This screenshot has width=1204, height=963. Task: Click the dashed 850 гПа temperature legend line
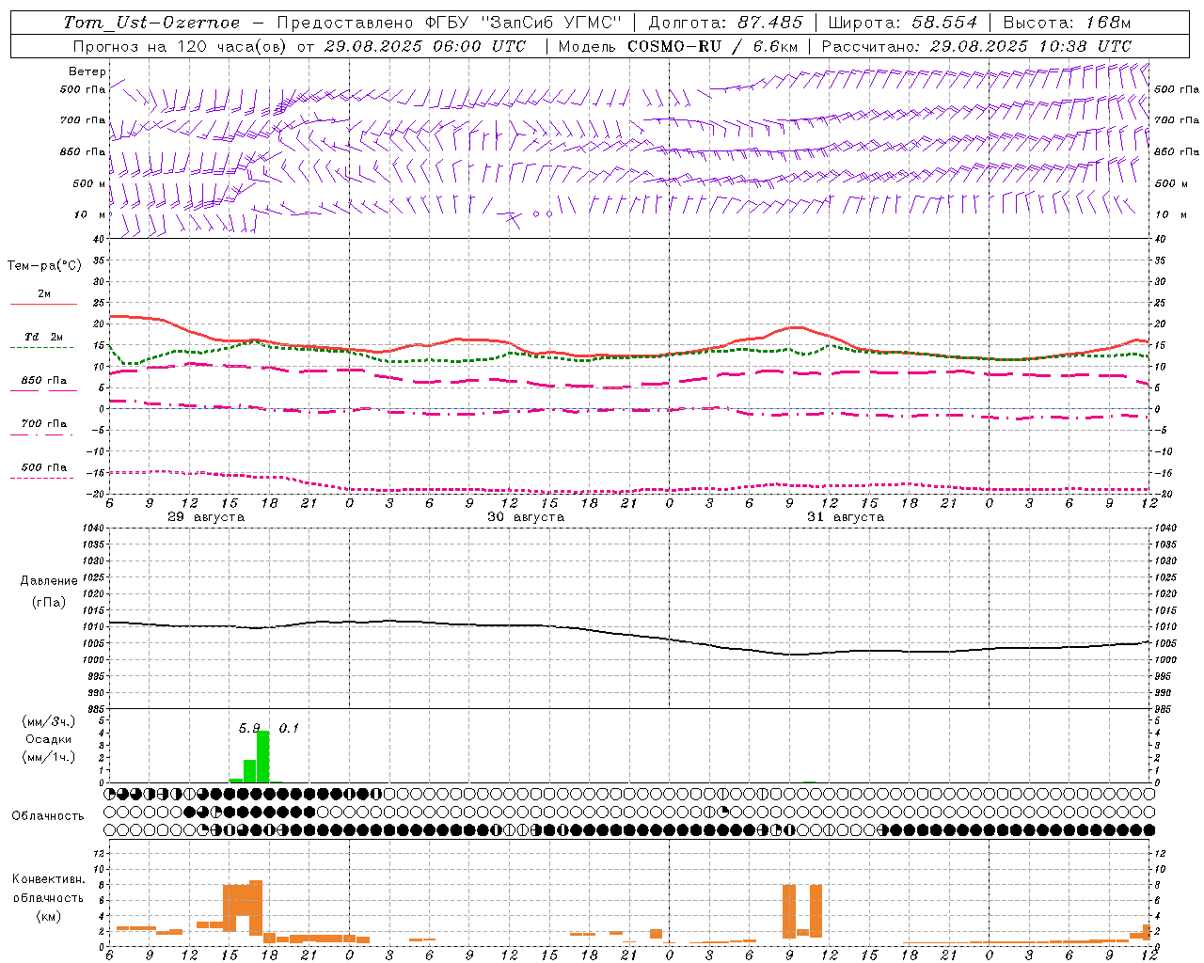point(41,390)
